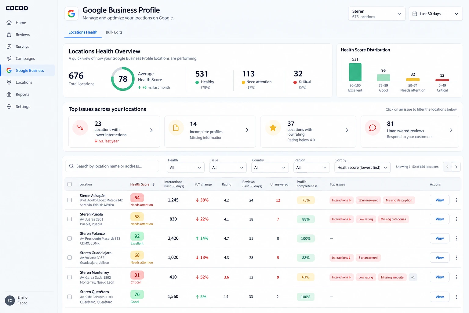Click the red 0–49 Critical bar
The height and width of the screenshot is (313, 469).
[x=442, y=80]
